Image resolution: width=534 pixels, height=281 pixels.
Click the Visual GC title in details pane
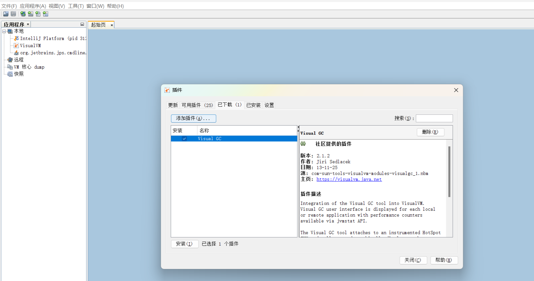click(x=312, y=133)
